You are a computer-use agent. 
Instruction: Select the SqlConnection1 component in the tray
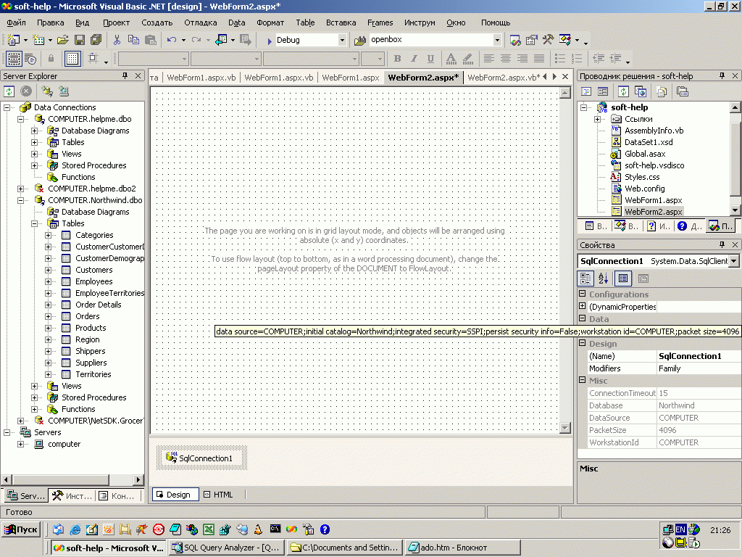(201, 458)
